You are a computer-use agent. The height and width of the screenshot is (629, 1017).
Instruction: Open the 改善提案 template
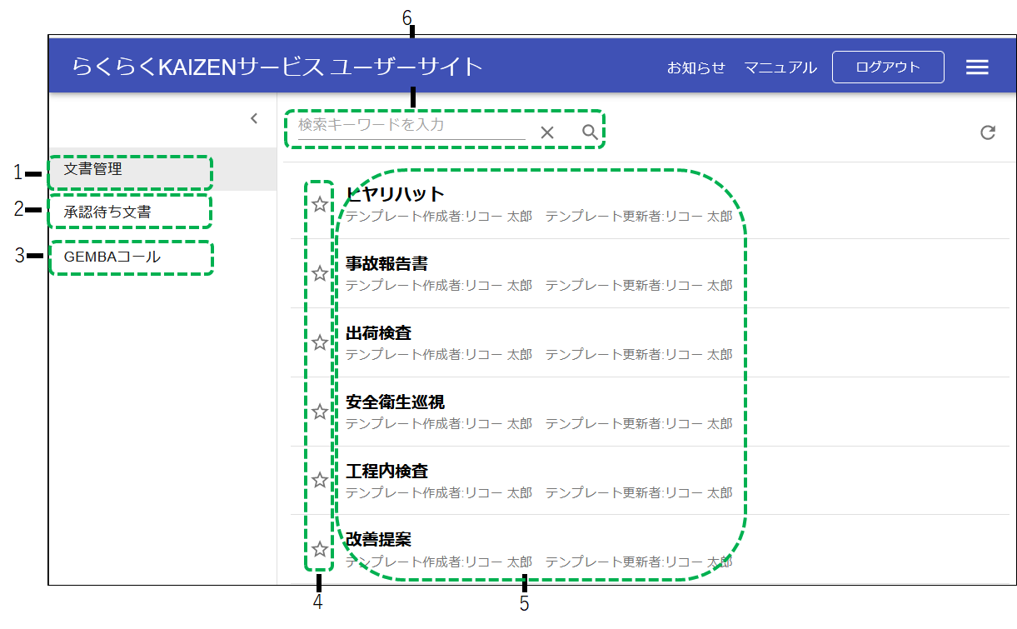click(x=376, y=540)
